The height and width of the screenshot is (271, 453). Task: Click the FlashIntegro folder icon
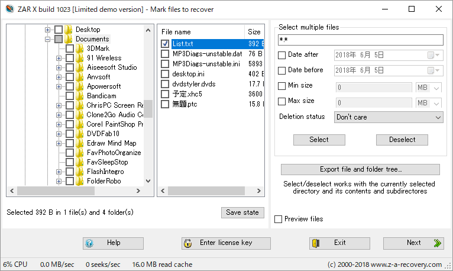[x=80, y=172]
